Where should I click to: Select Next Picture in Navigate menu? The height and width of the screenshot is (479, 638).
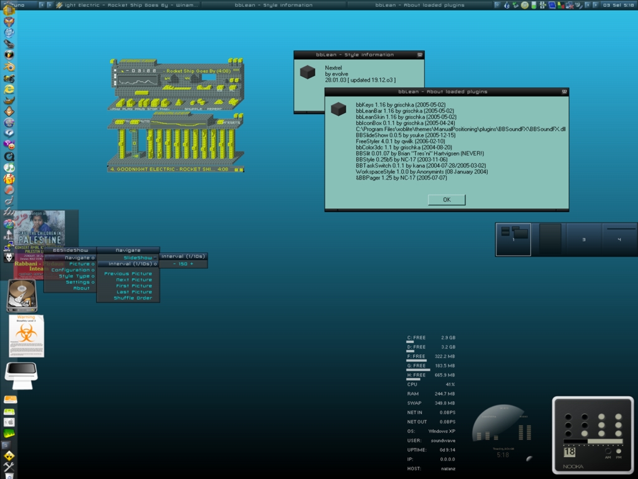134,280
